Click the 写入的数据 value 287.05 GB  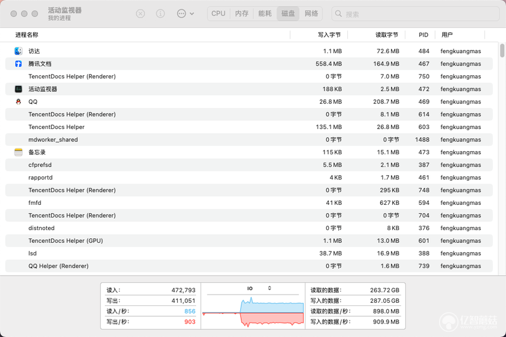[x=385, y=301]
